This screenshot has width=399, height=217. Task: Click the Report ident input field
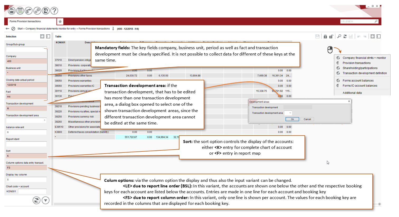pyautogui.click(x=26, y=144)
